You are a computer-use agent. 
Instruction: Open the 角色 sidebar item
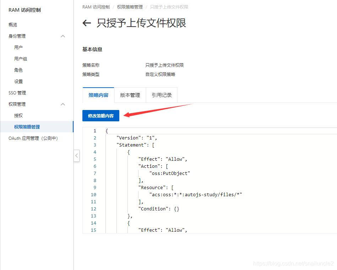18,70
